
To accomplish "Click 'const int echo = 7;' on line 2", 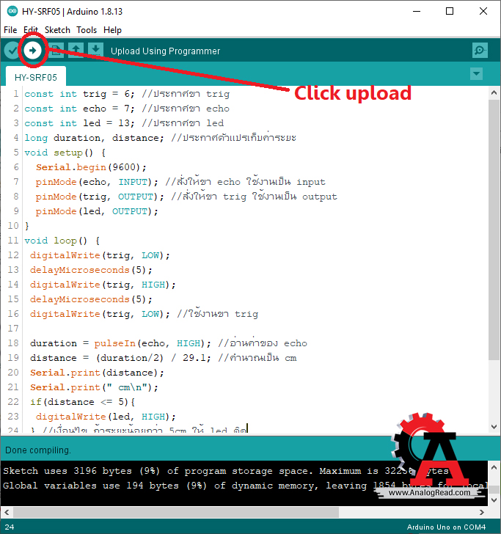I will click(80, 109).
